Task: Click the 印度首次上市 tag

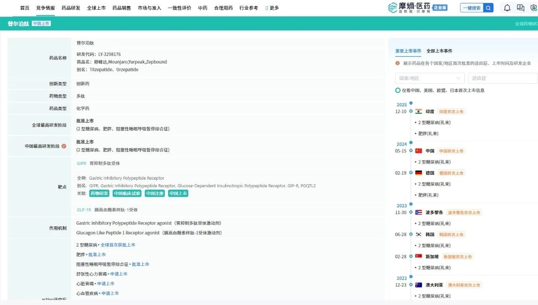Action: click(x=451, y=111)
